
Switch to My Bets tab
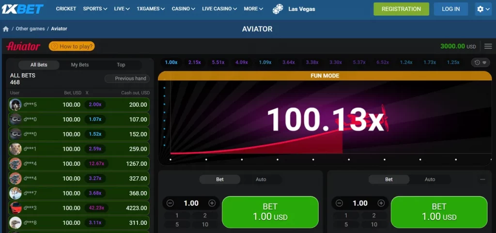pyautogui.click(x=80, y=65)
